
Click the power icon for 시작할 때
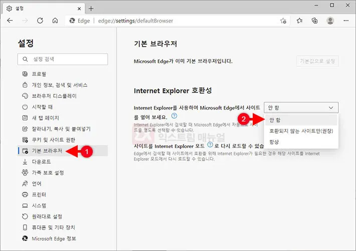coord(25,107)
